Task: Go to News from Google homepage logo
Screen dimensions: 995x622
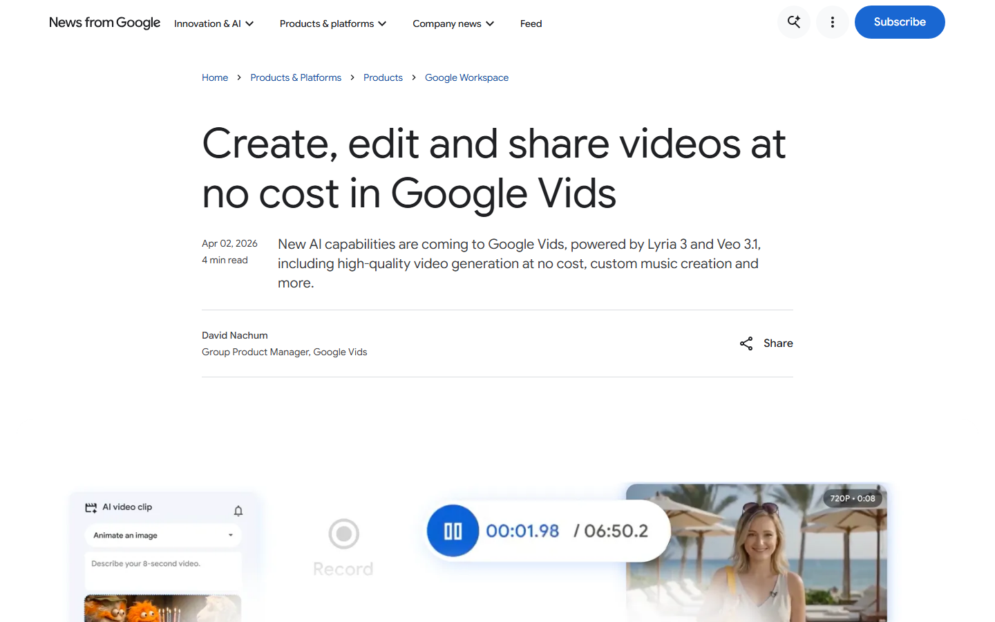Action: [x=104, y=23]
